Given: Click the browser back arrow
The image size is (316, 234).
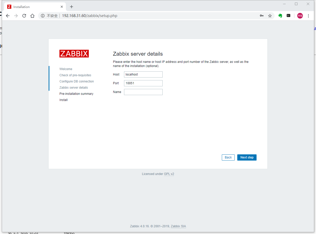Looking at the screenshot, I should tap(8, 16).
